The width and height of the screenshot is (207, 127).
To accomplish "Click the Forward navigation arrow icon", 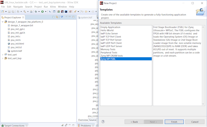I will pos(93,12).
